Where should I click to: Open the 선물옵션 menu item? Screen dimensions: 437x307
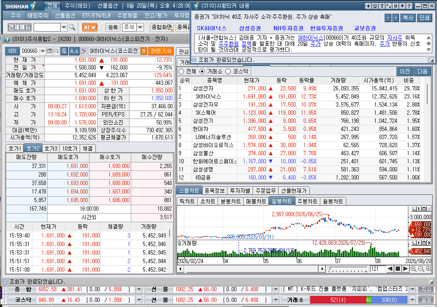pos(65,16)
